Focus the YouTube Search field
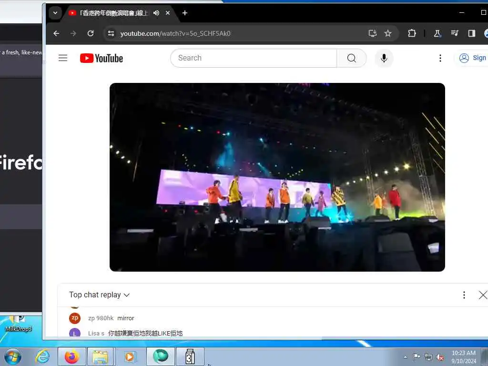Image resolution: width=488 pixels, height=366 pixels. 254,58
